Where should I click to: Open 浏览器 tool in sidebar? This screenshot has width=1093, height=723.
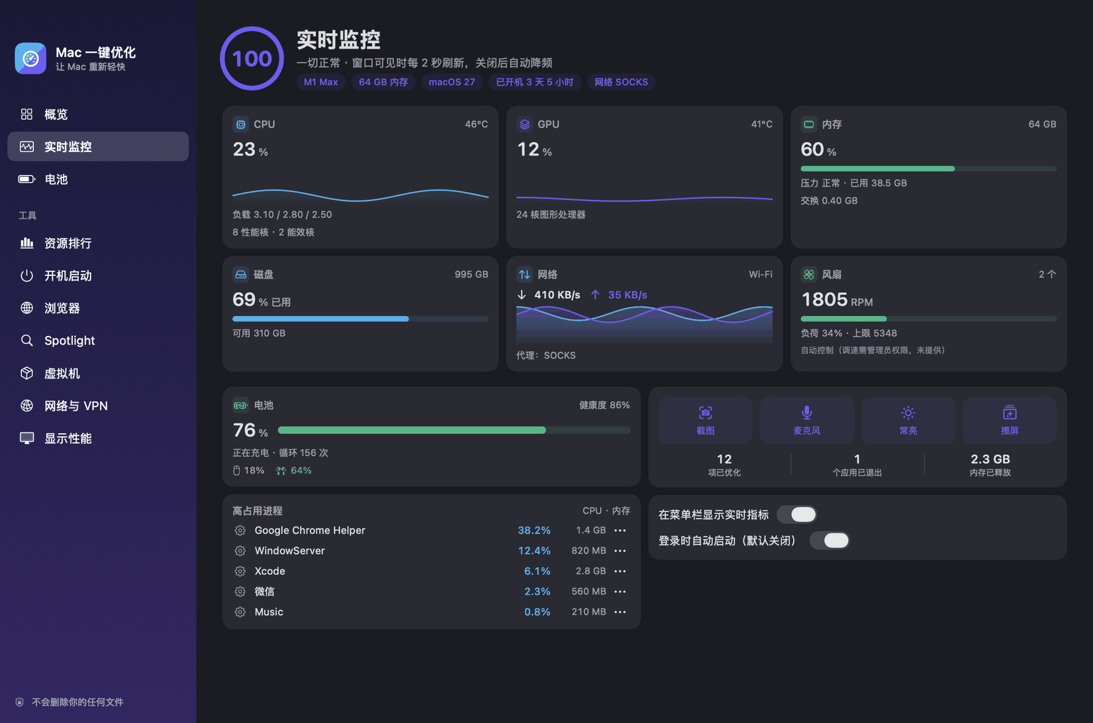tap(98, 308)
